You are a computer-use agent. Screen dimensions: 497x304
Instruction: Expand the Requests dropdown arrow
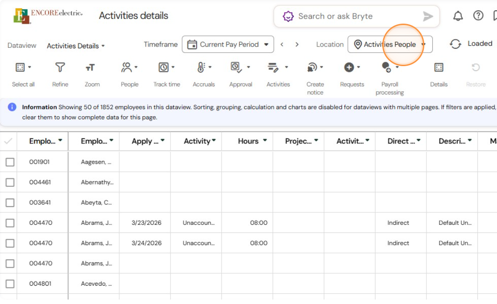click(x=359, y=67)
